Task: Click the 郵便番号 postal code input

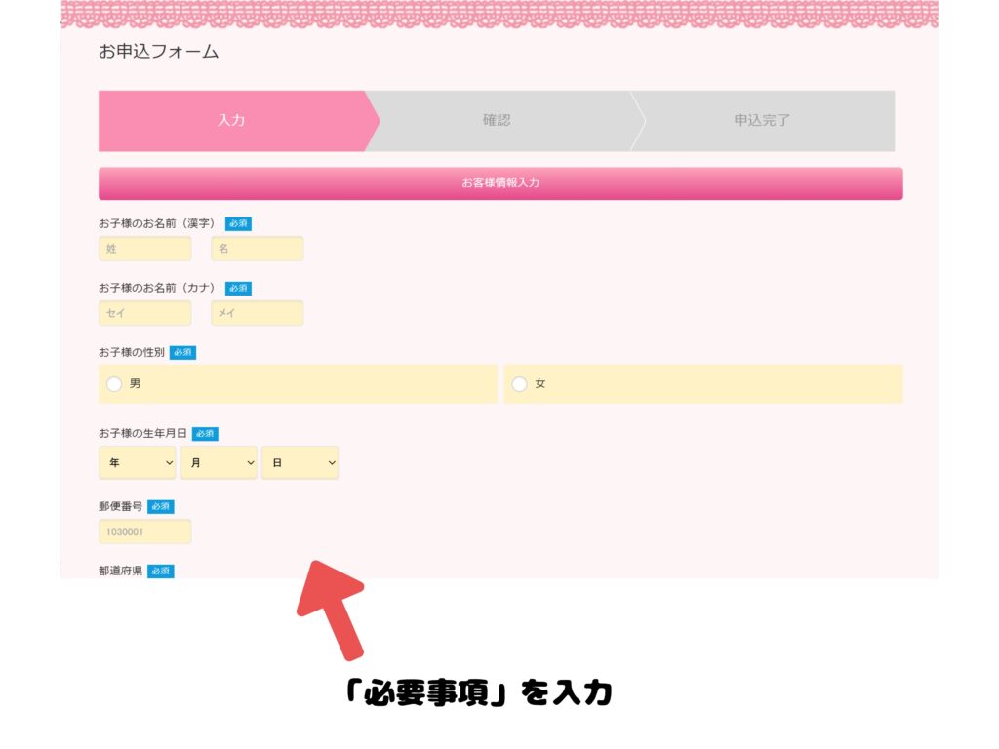Action: click(x=144, y=532)
